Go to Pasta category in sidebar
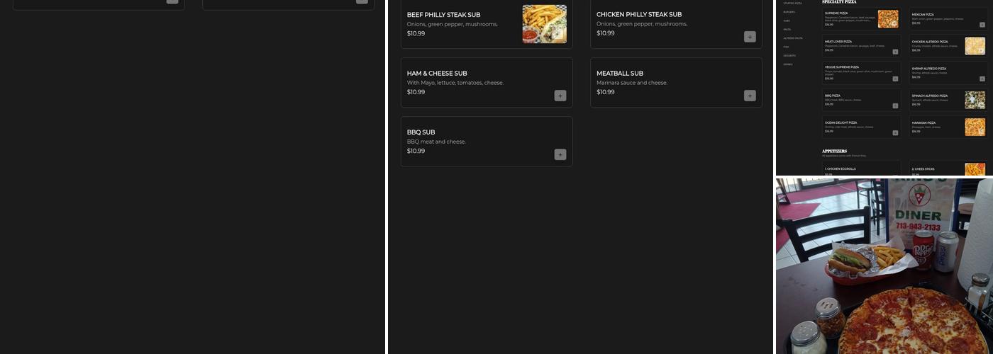The height and width of the screenshot is (354, 993). coord(787,30)
